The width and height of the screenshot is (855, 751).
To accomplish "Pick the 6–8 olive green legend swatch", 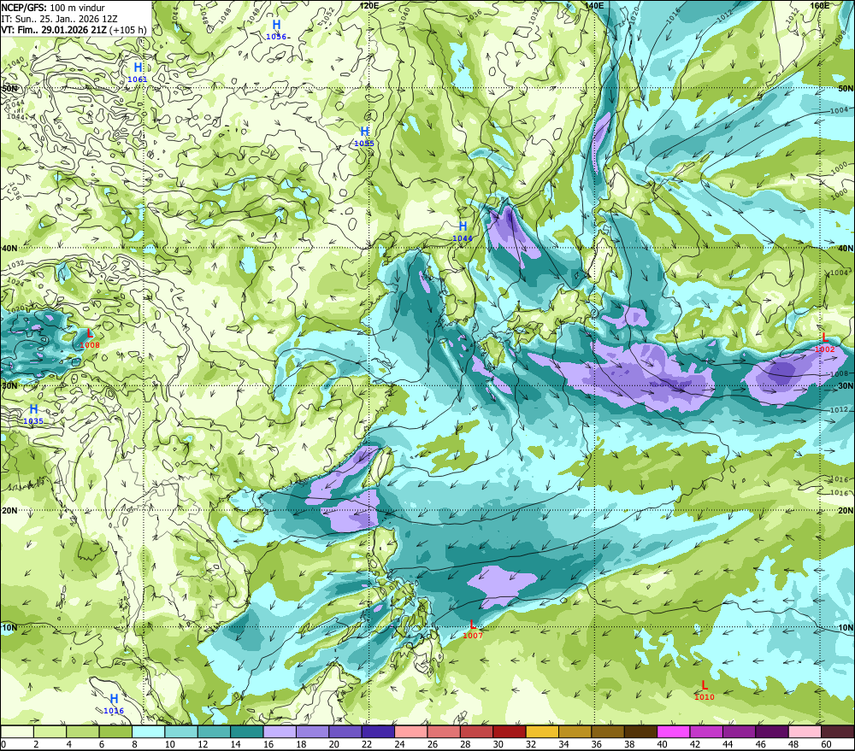I will coord(115,731).
